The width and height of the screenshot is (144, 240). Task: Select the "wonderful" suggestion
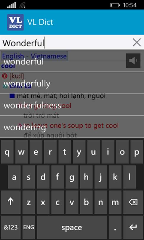pos(72,61)
